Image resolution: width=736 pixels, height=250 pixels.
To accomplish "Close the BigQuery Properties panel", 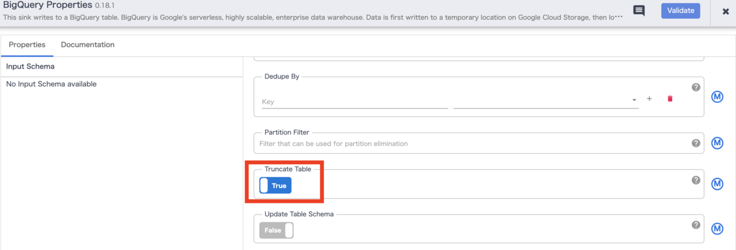I will [726, 11].
